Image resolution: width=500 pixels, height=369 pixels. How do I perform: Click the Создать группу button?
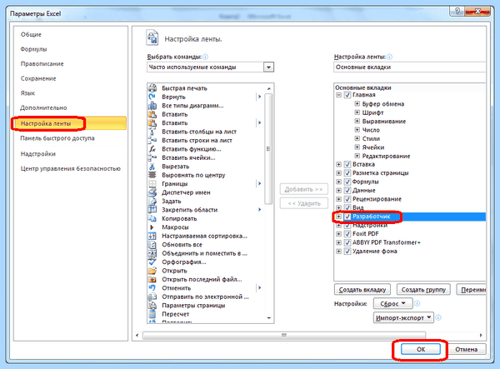(x=423, y=290)
